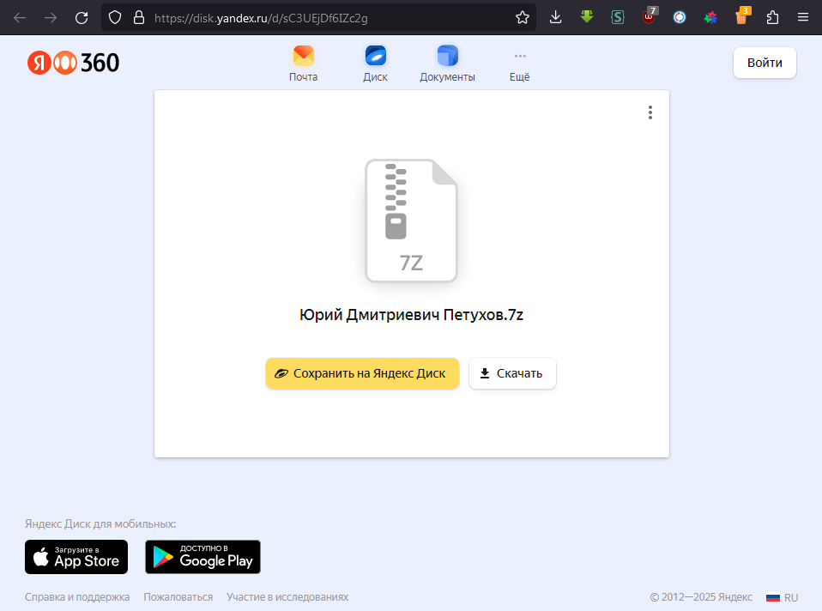This screenshot has height=611, width=822.
Task: Open Почта mail service
Action: coord(303,64)
